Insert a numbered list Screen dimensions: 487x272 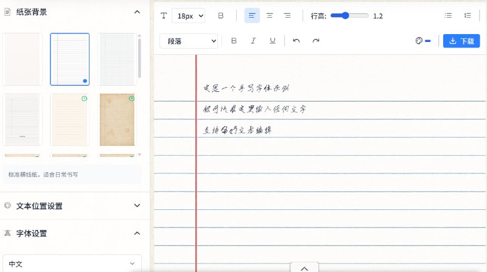468,16
